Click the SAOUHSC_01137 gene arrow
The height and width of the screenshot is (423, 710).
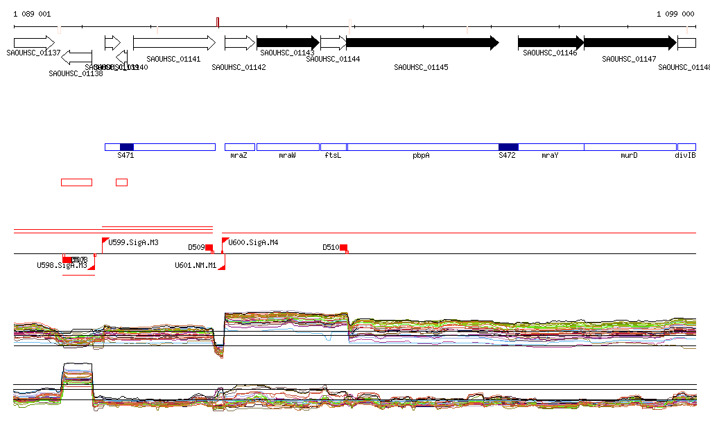pyautogui.click(x=33, y=43)
